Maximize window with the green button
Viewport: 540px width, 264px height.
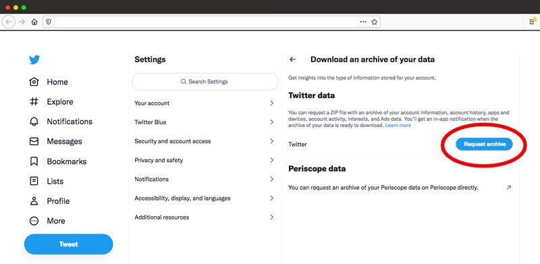[x=24, y=7]
